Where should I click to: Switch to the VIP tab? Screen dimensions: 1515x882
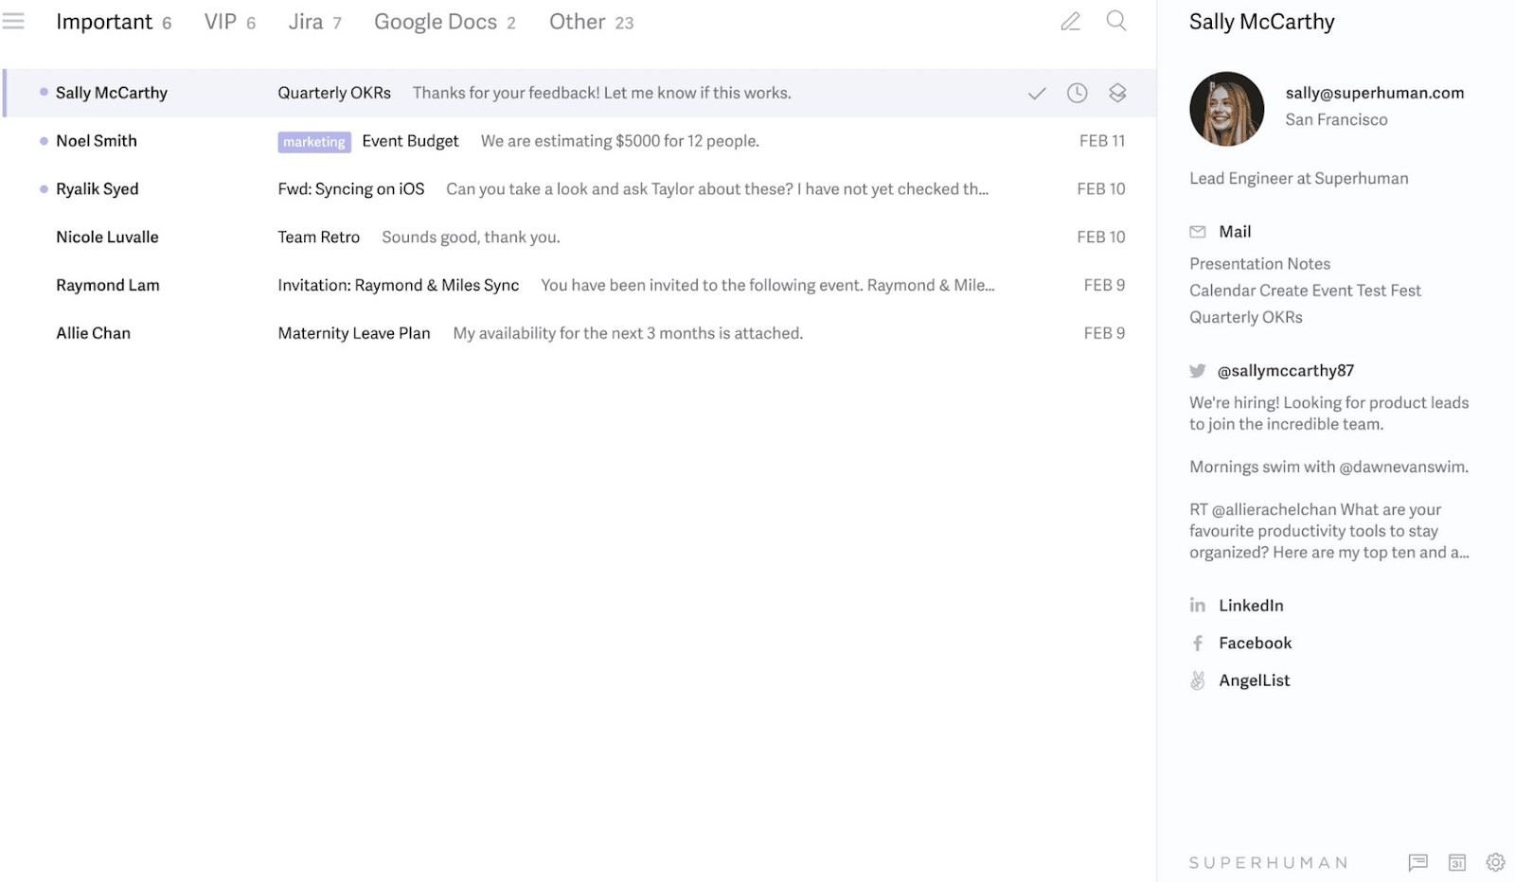click(223, 21)
